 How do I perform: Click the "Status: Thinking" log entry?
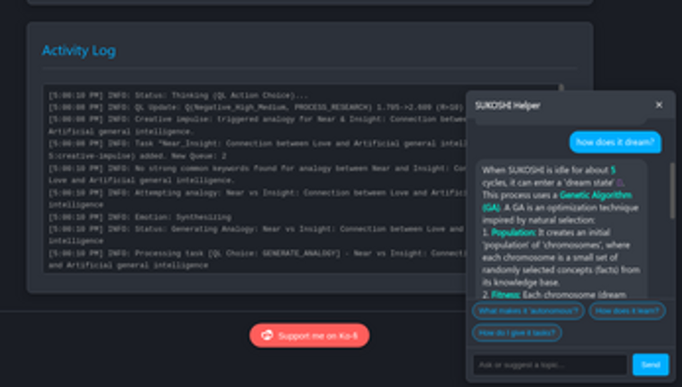180,95
